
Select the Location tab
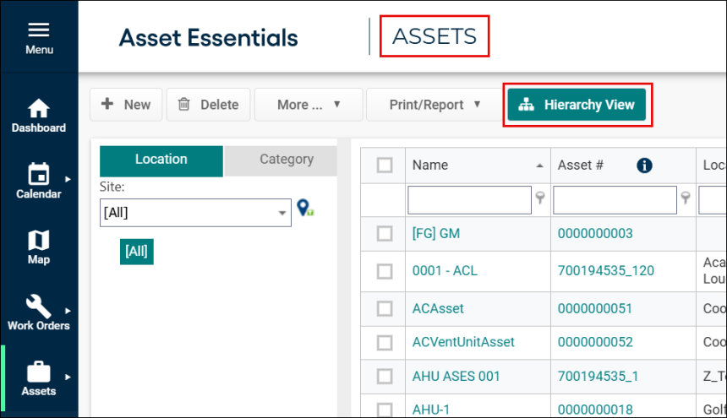pos(161,160)
